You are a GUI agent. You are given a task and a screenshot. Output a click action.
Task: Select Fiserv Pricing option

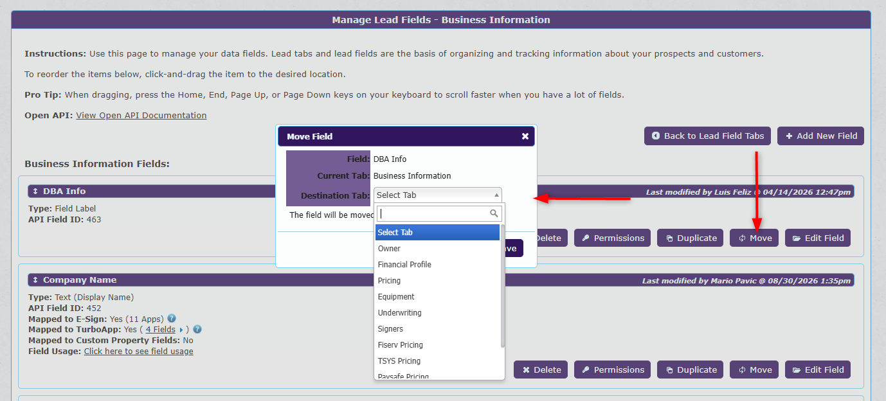[x=437, y=344]
